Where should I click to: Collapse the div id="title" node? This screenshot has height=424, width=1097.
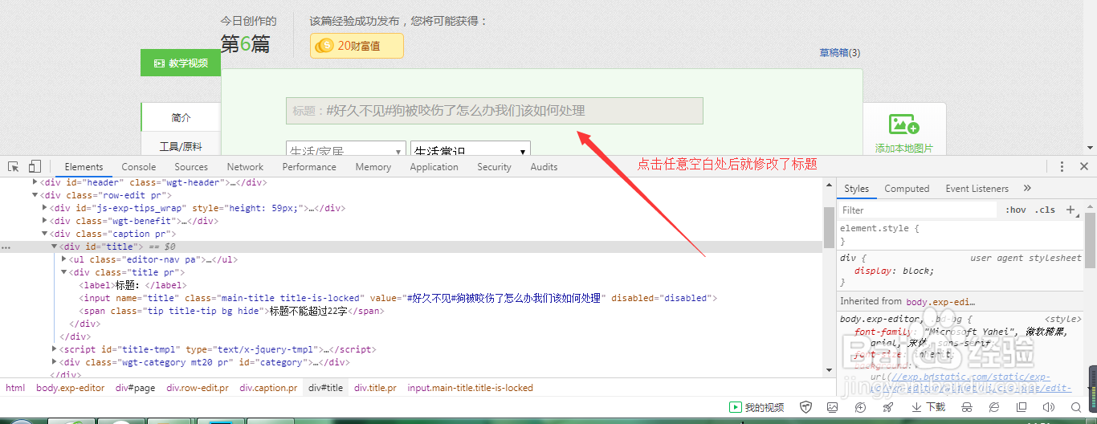55,247
